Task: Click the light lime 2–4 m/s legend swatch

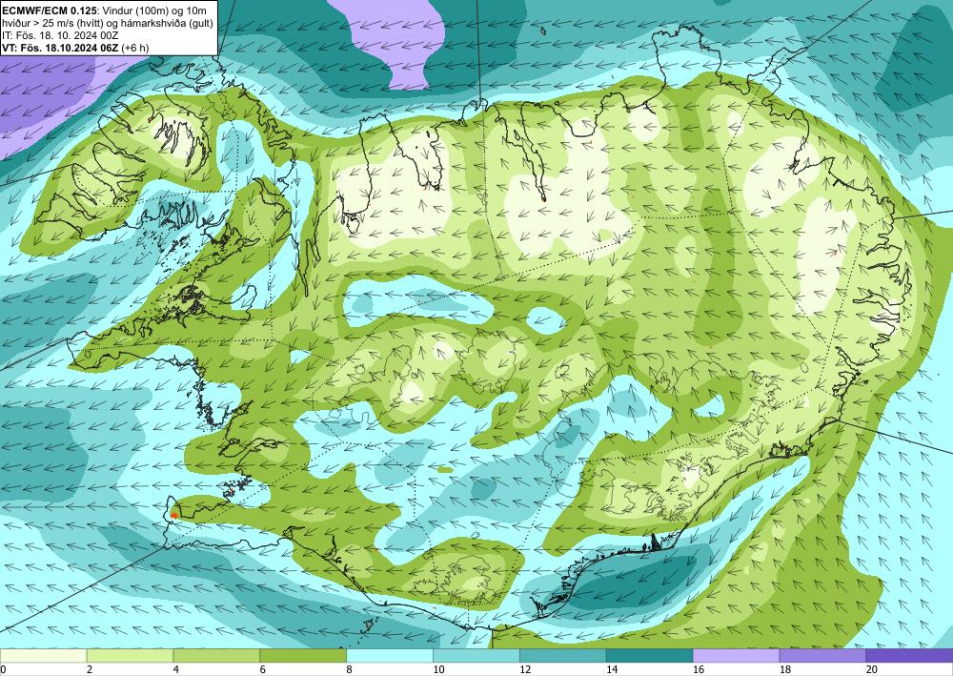Action: tap(130, 656)
